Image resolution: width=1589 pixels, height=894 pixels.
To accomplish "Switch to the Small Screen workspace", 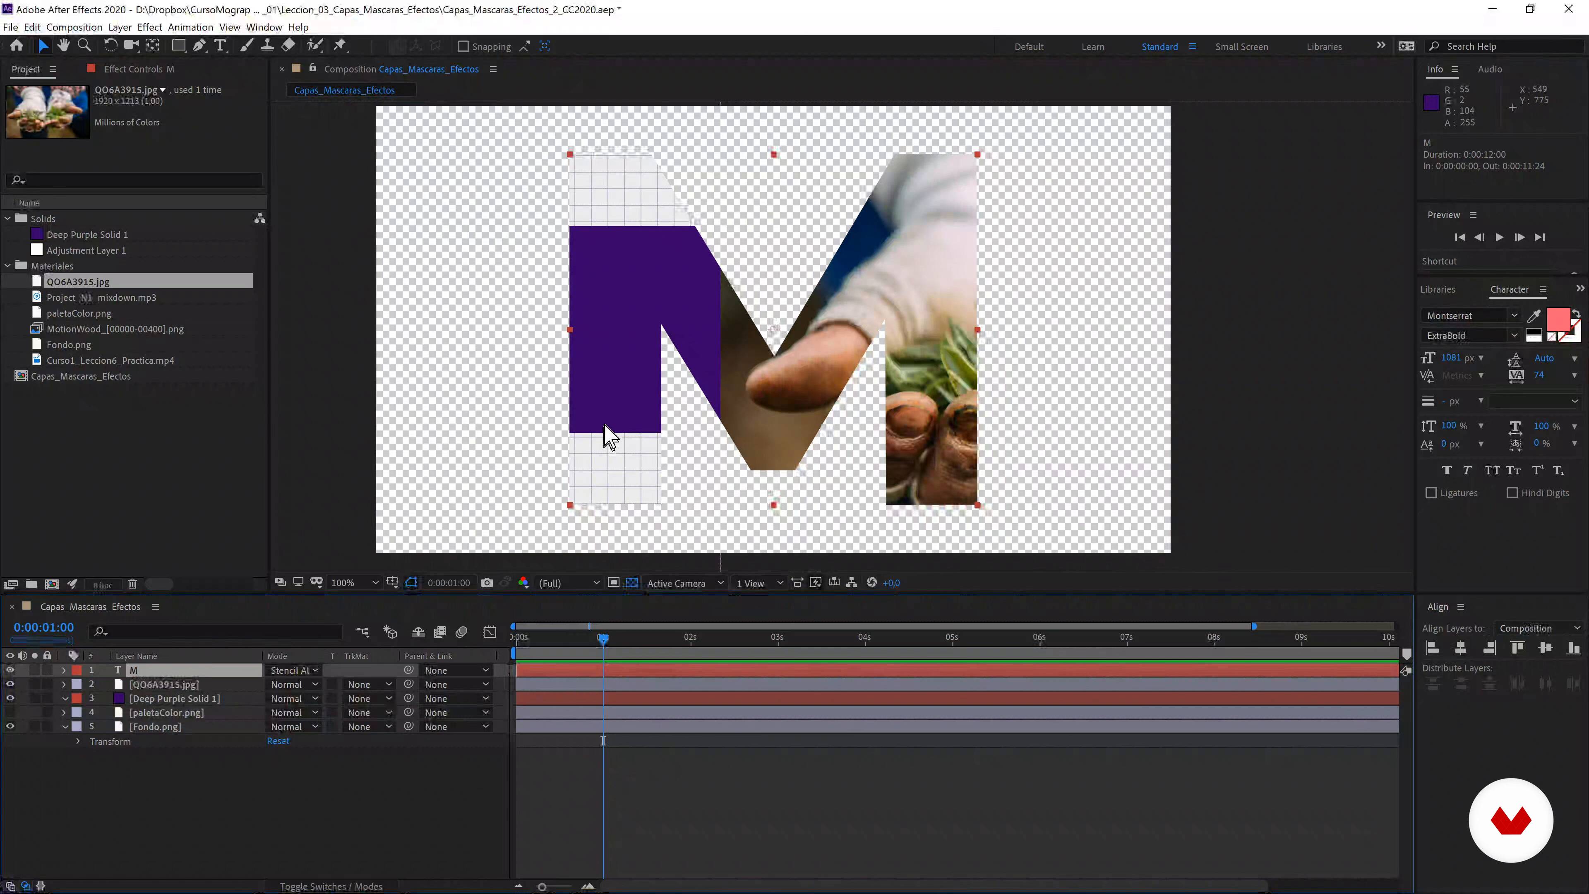I will click(x=1242, y=47).
